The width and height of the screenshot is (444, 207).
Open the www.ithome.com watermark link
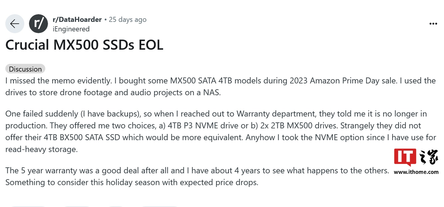tap(416, 172)
